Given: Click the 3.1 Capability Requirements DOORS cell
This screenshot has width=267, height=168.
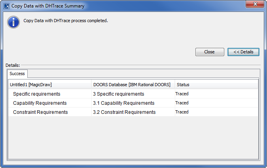Looking at the screenshot, I should (x=123, y=103).
